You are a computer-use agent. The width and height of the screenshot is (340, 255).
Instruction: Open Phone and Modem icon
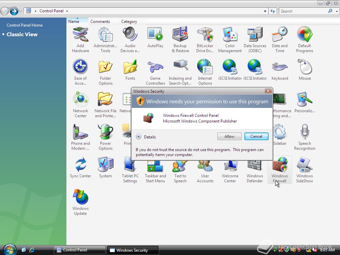(x=80, y=137)
